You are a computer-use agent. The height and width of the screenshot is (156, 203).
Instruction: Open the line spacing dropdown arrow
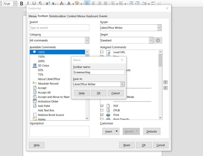point(148,4)
